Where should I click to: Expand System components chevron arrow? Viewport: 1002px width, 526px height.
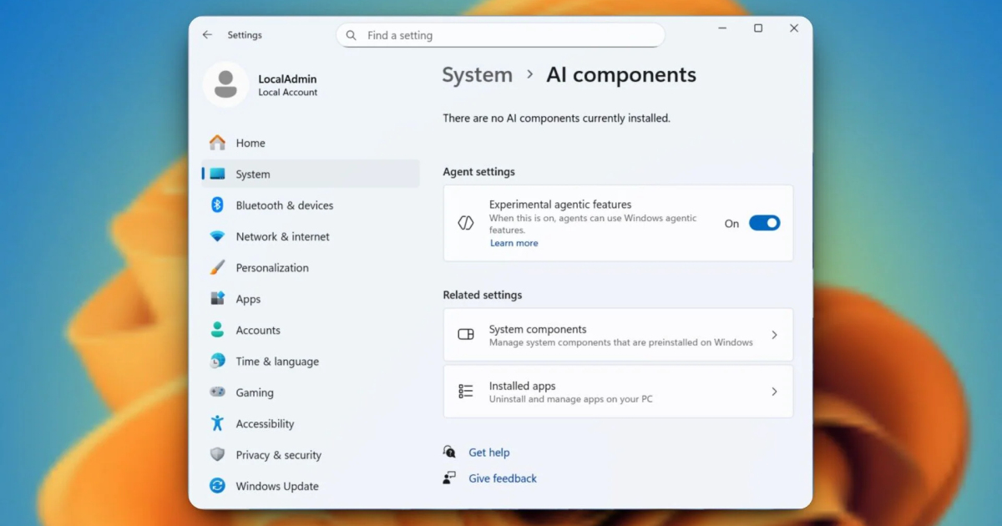774,335
